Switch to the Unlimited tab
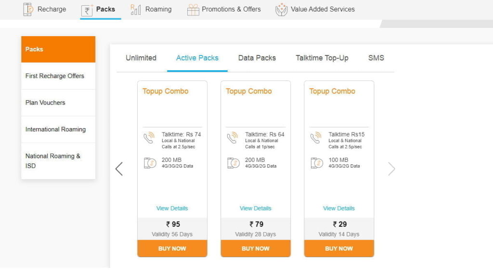 pyautogui.click(x=141, y=58)
